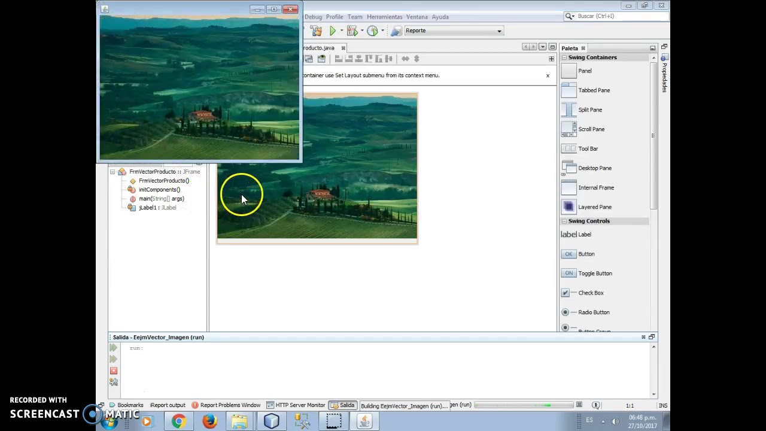Viewport: 766px width, 431px height.
Task: Click the Profile Project clock icon
Action: pos(372,31)
